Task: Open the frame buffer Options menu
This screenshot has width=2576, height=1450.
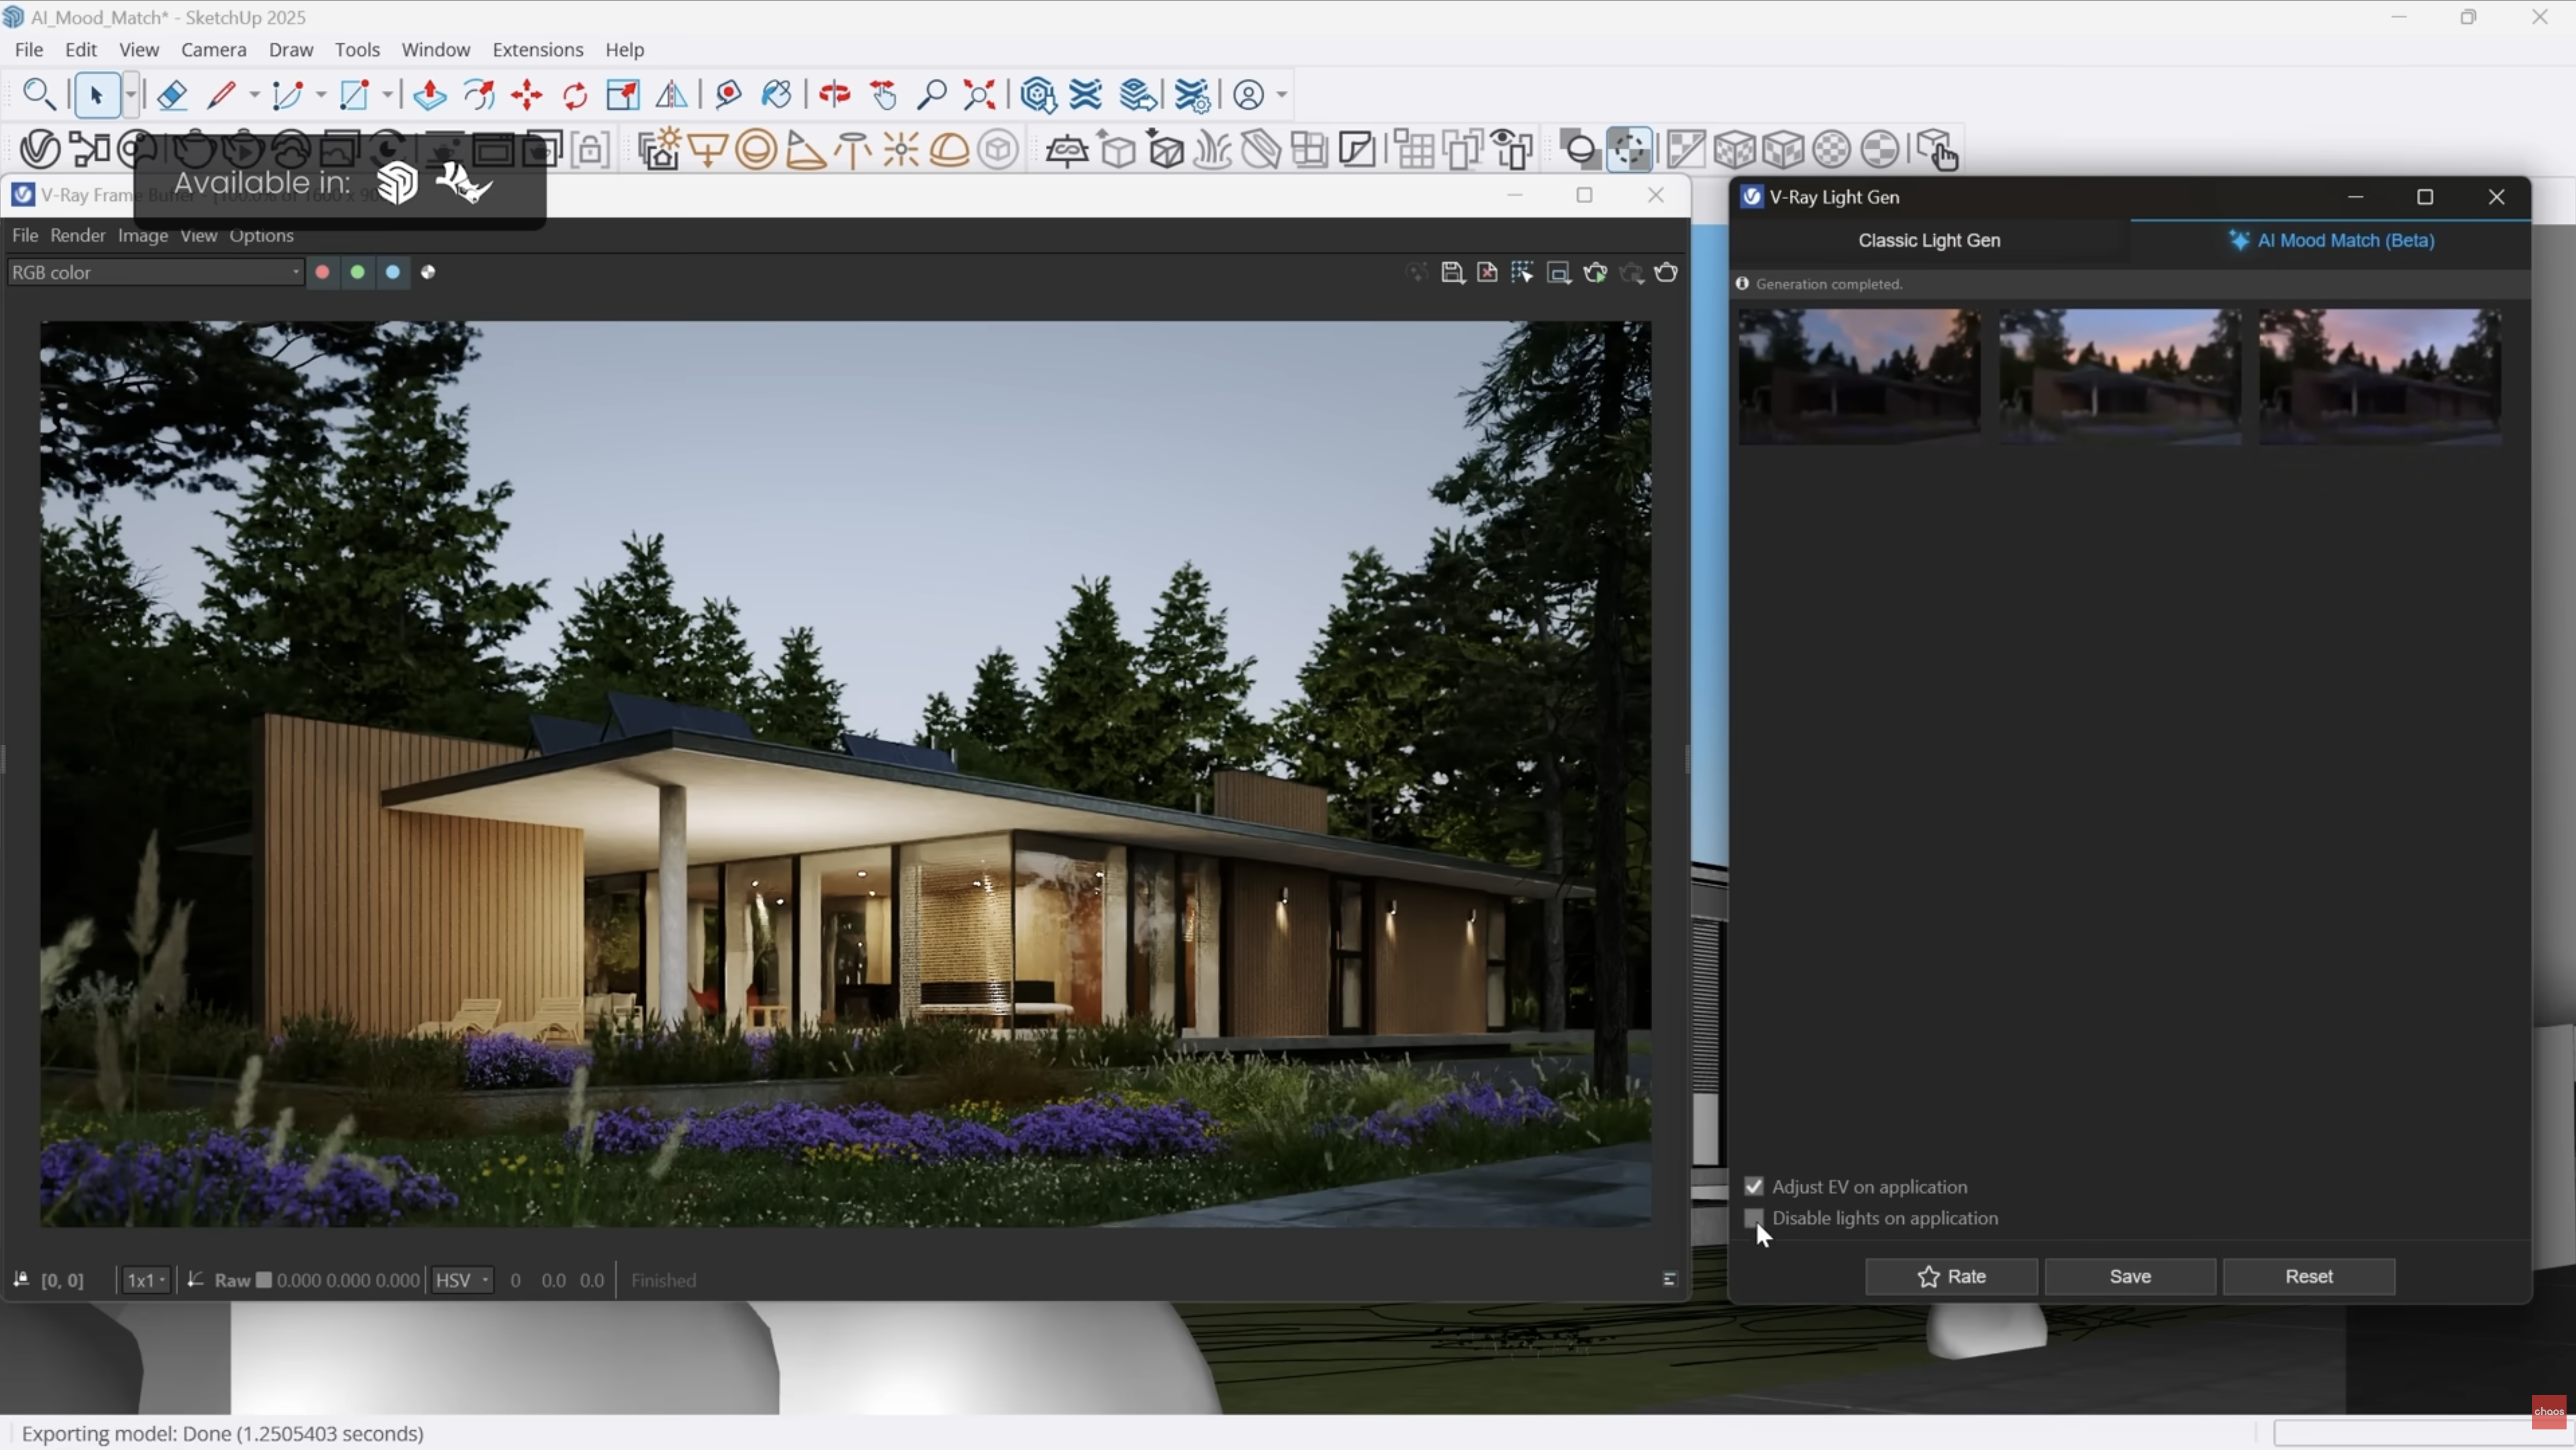Action: pos(262,236)
